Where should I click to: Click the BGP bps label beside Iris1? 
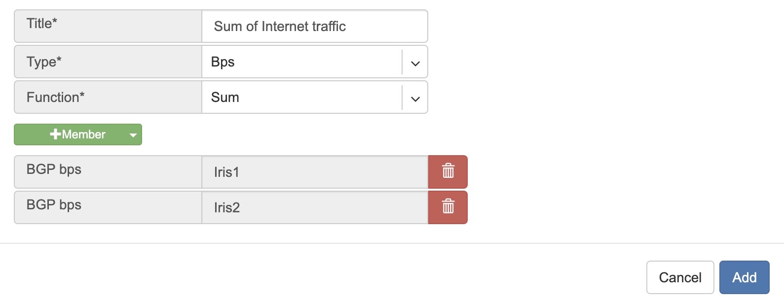click(54, 169)
